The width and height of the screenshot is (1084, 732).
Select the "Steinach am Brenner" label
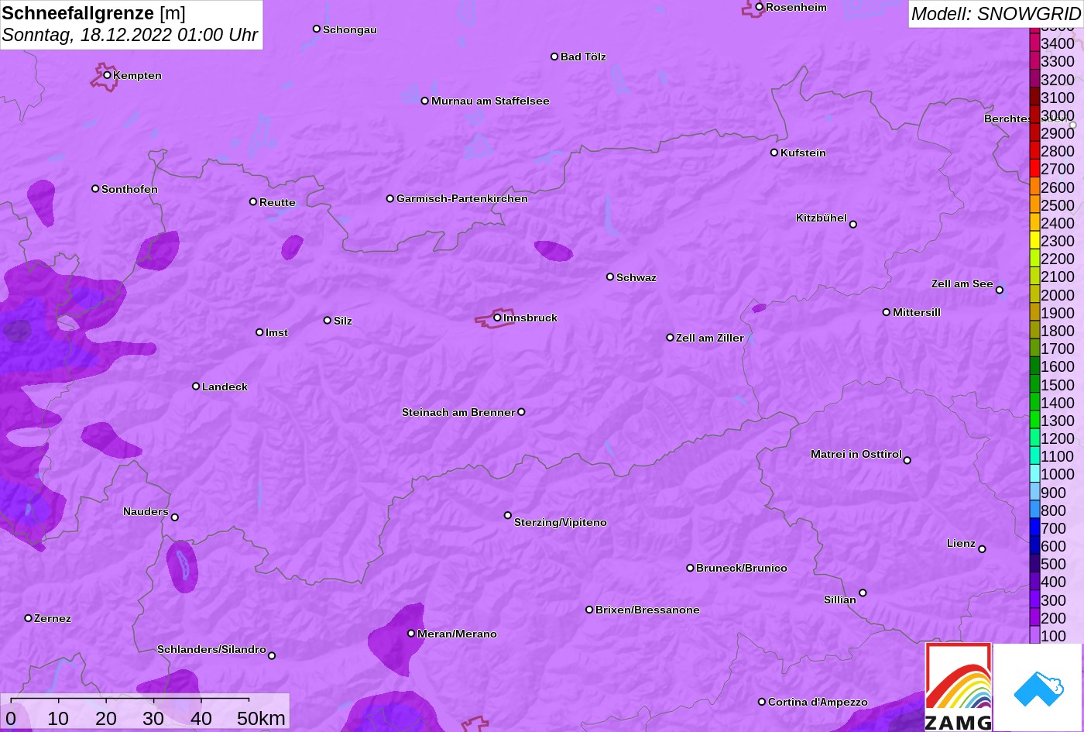point(458,412)
